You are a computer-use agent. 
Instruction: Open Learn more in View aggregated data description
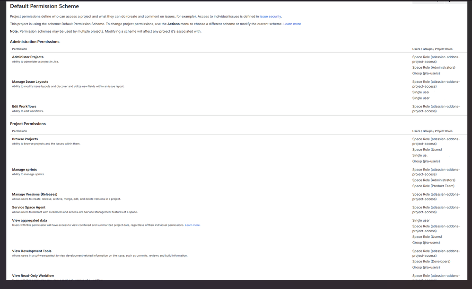coord(192,225)
